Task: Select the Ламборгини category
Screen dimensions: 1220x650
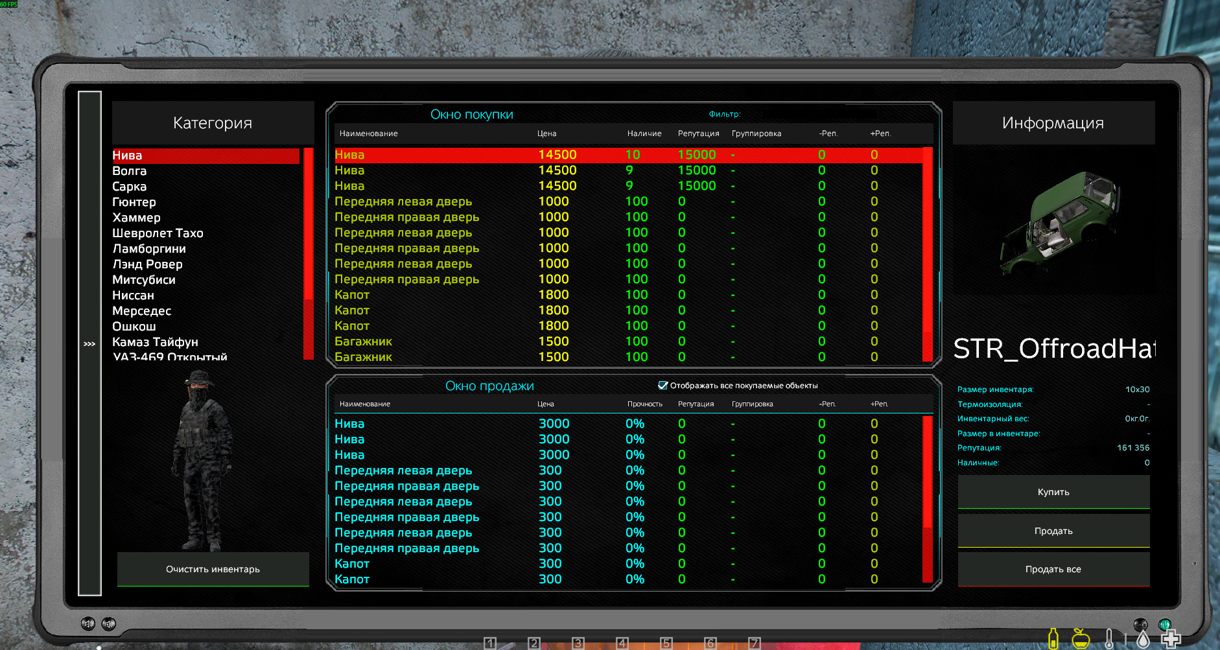Action: 149,249
